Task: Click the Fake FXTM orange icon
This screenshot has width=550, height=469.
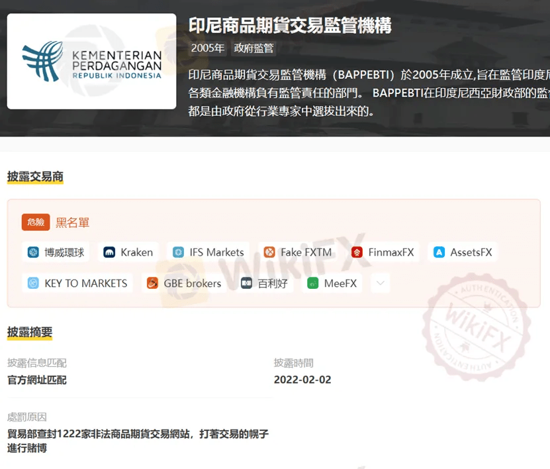Action: tap(269, 252)
